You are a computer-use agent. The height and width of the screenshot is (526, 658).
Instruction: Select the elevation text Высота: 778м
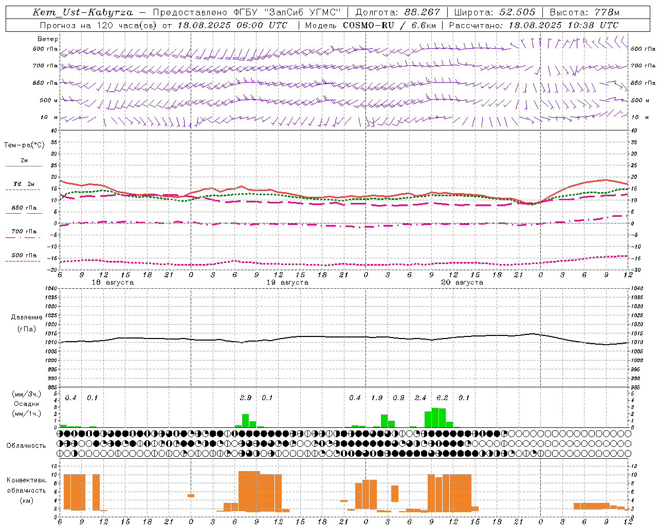click(584, 12)
